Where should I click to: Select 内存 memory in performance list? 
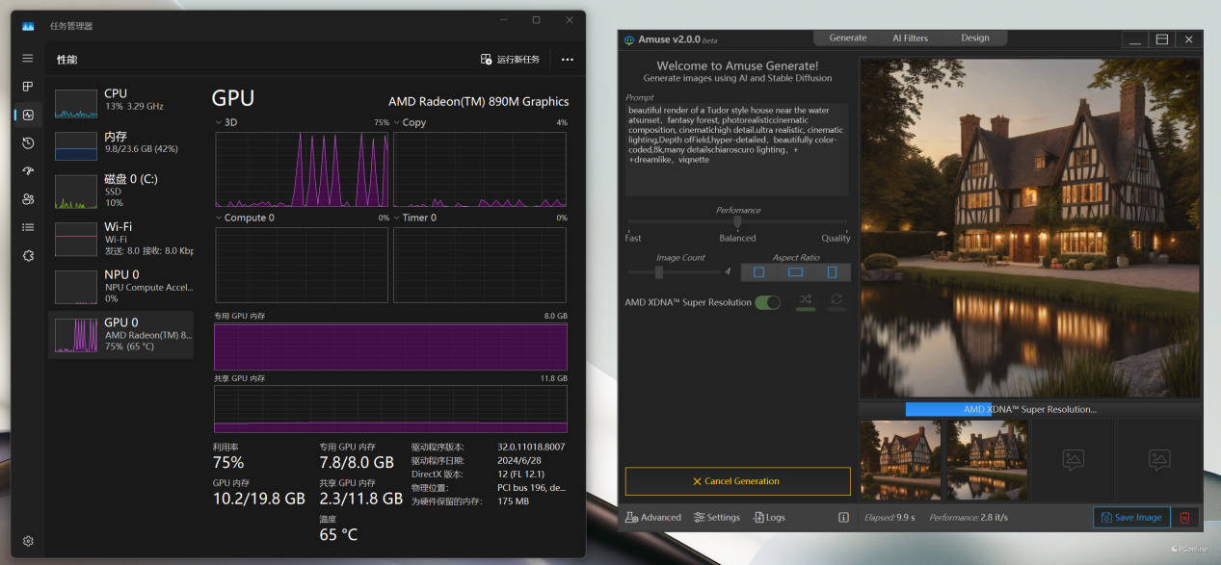(x=121, y=144)
